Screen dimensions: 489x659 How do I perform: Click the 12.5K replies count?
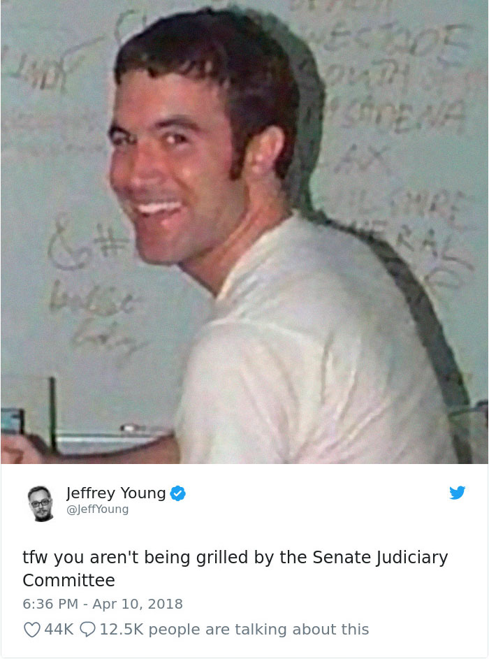122,629
